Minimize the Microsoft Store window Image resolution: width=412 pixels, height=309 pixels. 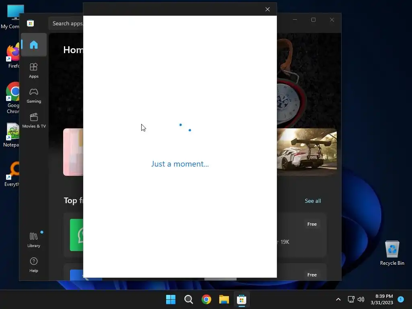tap(295, 20)
